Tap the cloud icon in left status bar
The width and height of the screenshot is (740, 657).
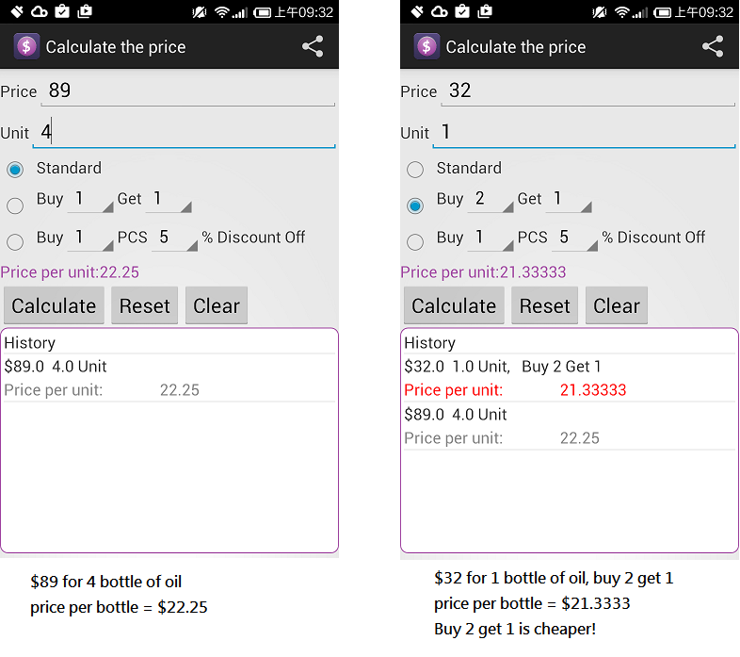tap(40, 12)
